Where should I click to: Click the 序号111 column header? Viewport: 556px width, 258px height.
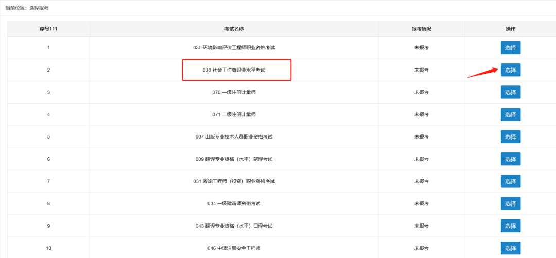click(x=48, y=29)
